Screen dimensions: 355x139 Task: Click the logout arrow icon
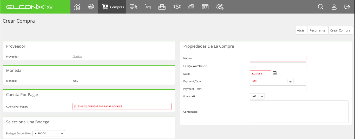click(347, 7)
